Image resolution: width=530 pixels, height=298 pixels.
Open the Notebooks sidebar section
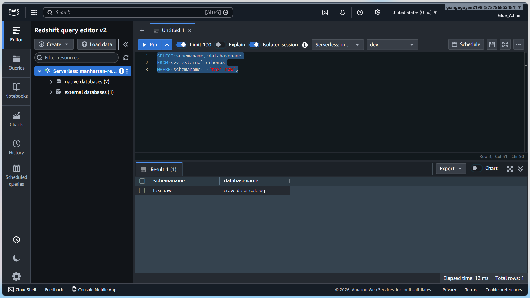click(17, 91)
